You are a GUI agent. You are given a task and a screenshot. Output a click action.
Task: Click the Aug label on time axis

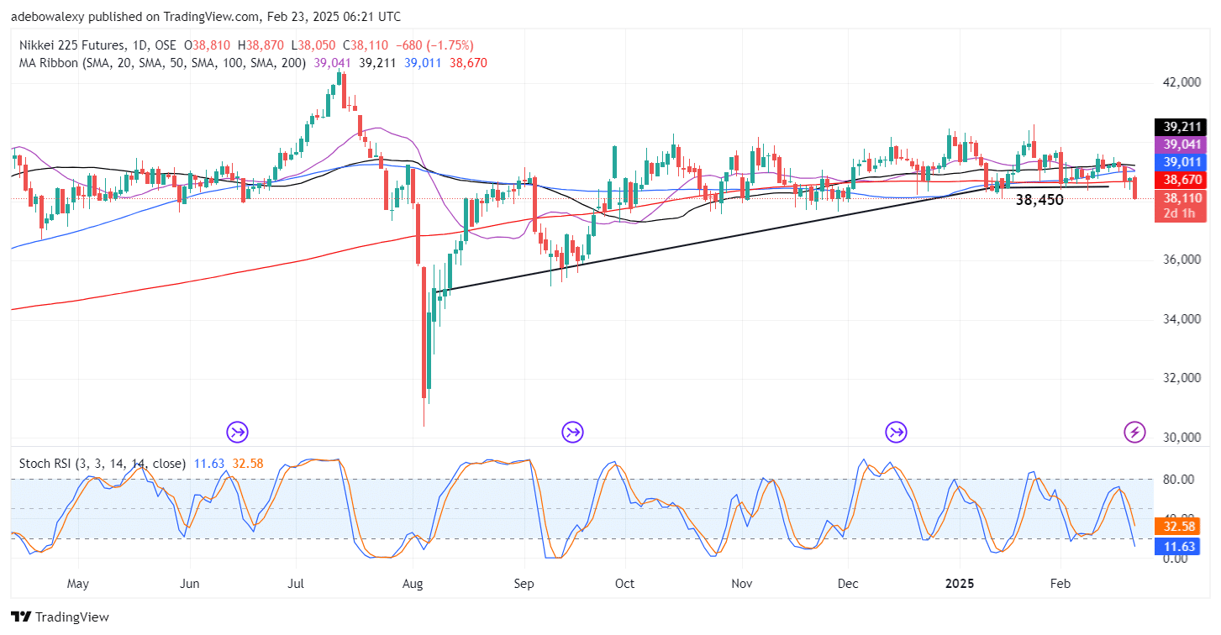413,583
